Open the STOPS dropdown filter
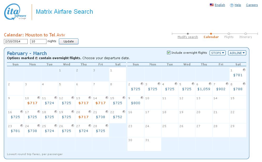Image resolution: width=262 pixels, height=162 pixels. [x=218, y=53]
